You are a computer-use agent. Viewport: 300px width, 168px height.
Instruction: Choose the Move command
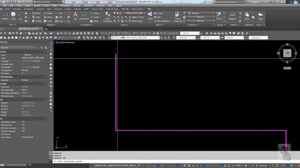tap(36, 13)
